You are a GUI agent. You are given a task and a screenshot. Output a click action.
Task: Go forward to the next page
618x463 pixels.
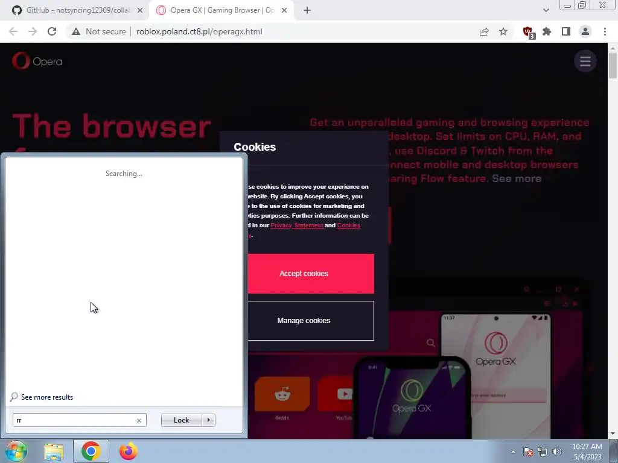click(33, 31)
